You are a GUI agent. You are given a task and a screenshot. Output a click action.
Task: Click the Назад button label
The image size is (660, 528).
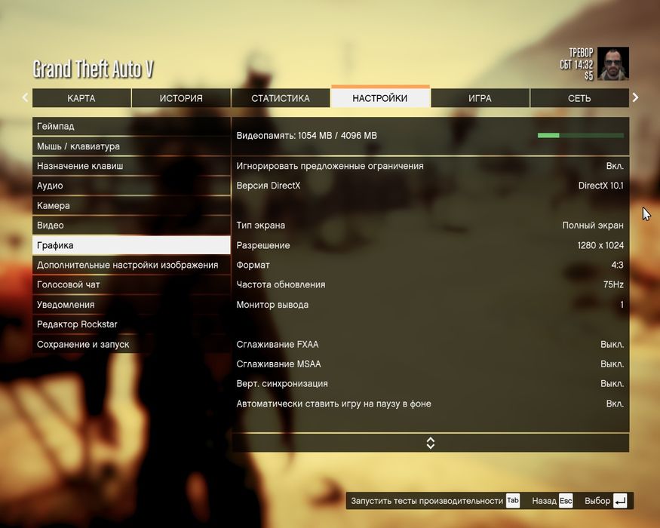point(545,501)
